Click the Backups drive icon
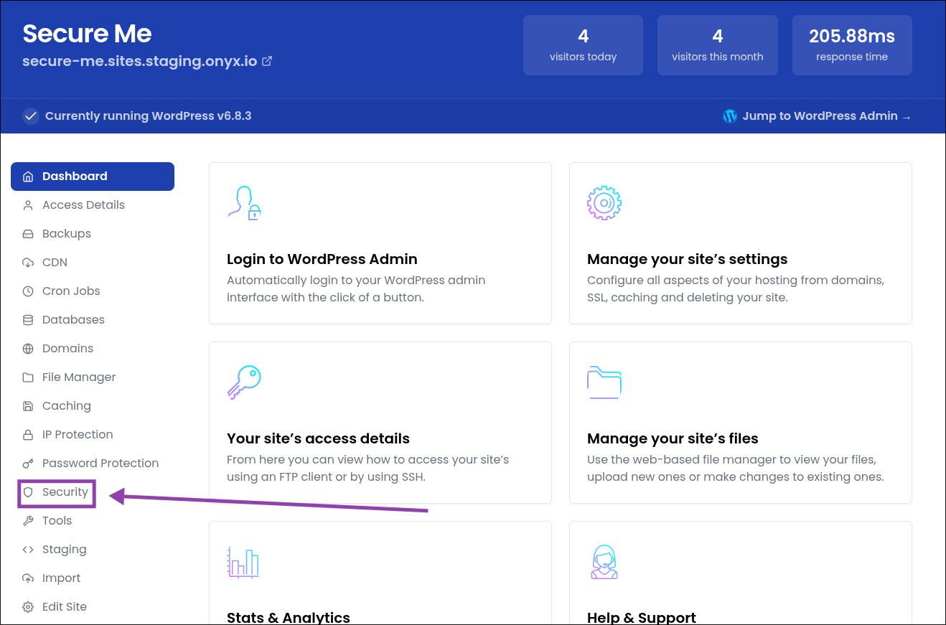Viewport: 946px width, 625px height. [28, 234]
